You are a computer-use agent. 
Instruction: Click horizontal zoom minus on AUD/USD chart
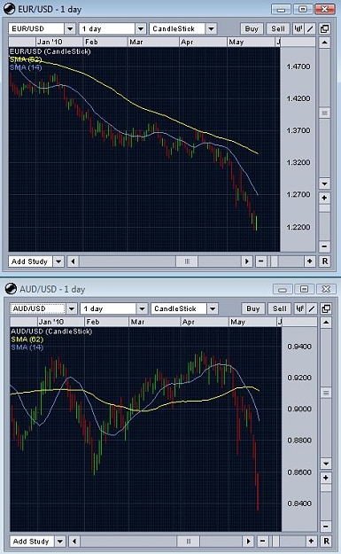262,542
